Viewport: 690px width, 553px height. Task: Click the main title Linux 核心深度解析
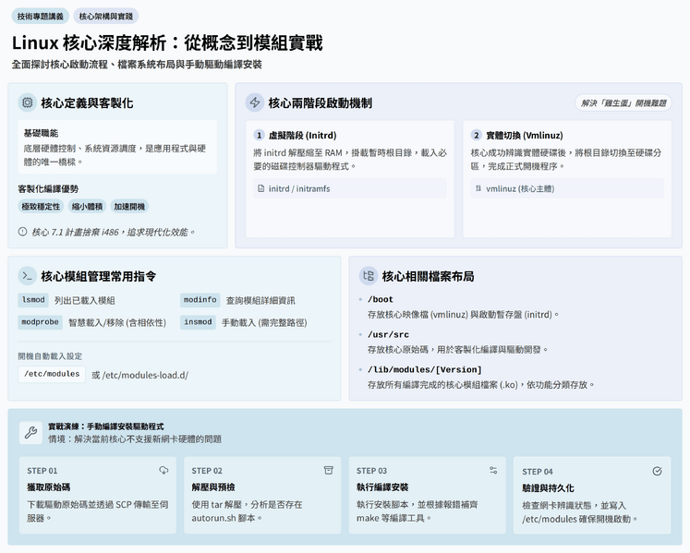[x=167, y=42]
